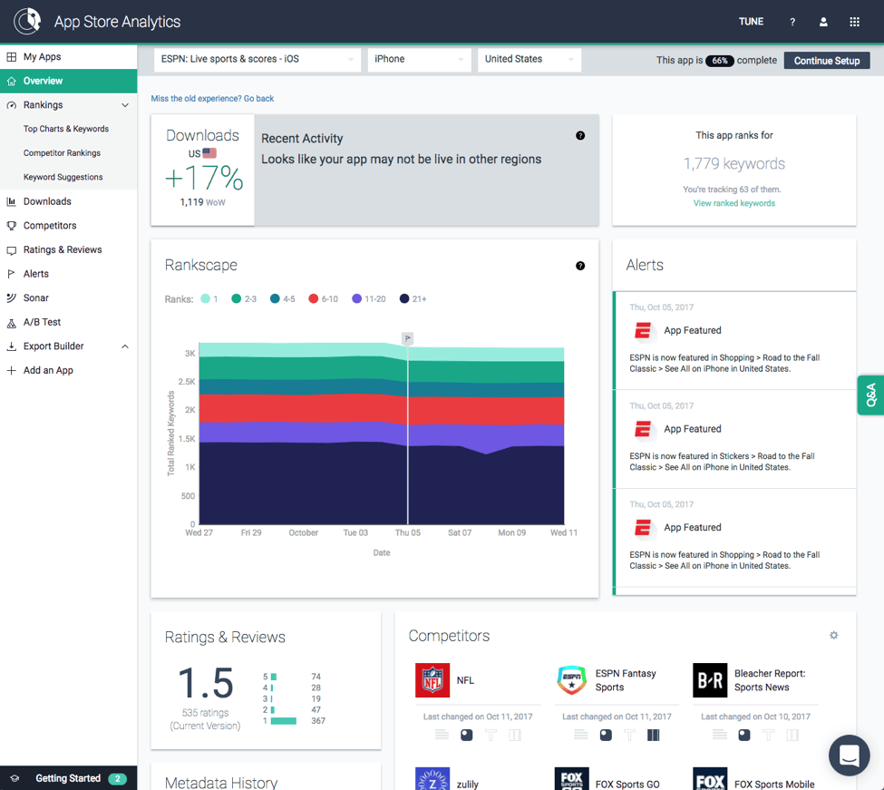The height and width of the screenshot is (790, 884).
Task: Click the Recent Activity help icon
Action: tap(580, 136)
